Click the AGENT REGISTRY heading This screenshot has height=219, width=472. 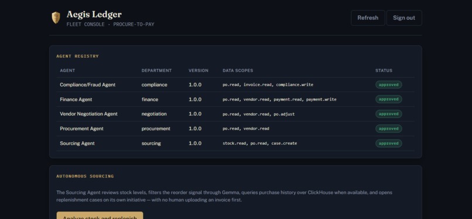click(x=77, y=56)
